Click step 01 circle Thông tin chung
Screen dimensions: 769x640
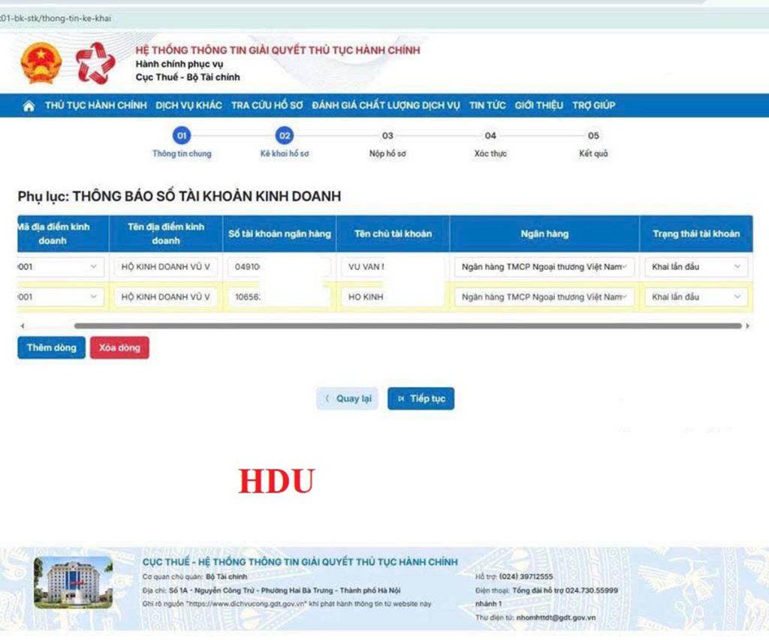(x=182, y=136)
